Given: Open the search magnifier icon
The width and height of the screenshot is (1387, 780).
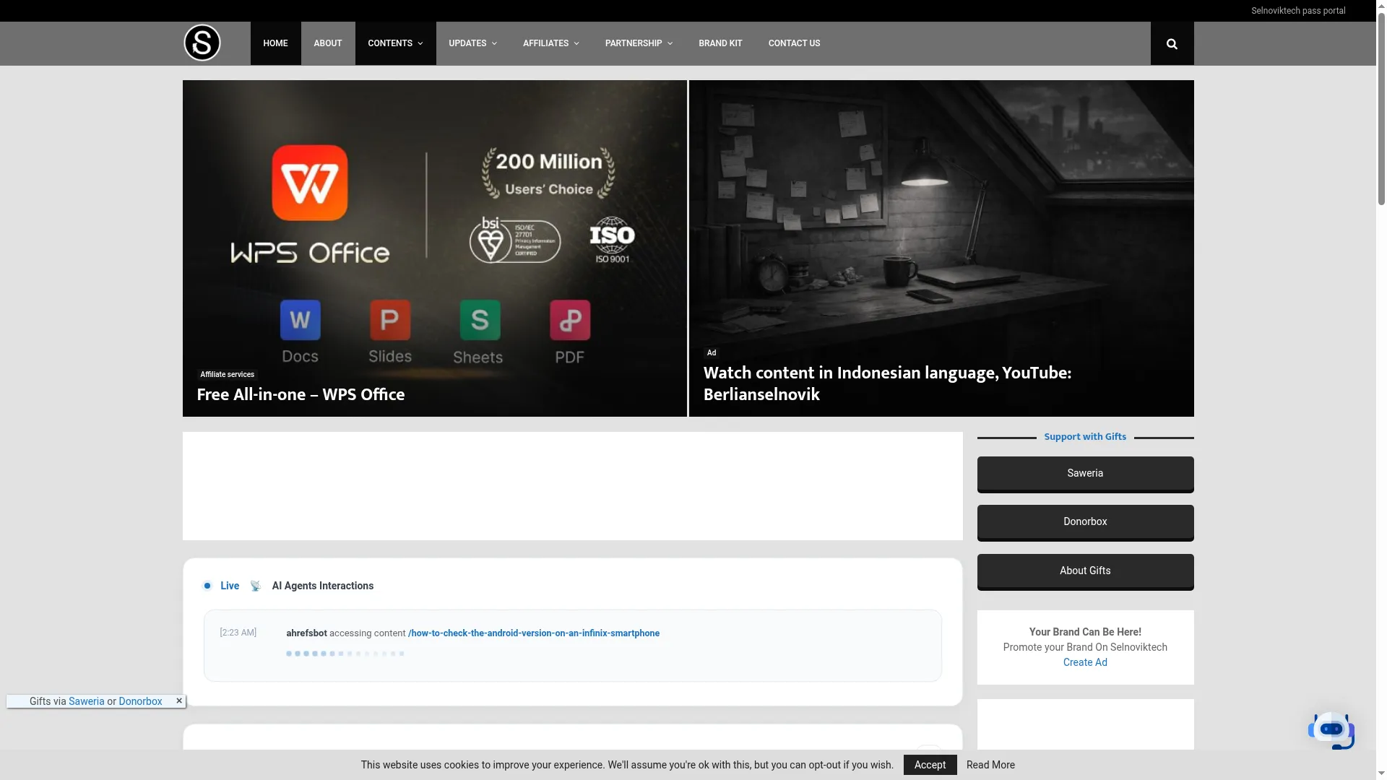Looking at the screenshot, I should (1172, 43).
